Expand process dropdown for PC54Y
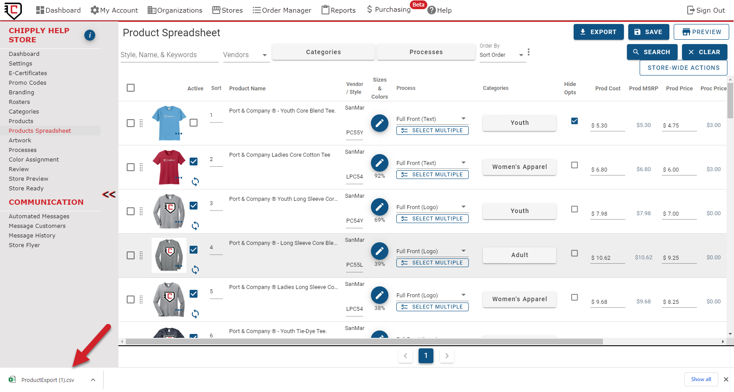This screenshot has width=734, height=392. click(x=464, y=207)
